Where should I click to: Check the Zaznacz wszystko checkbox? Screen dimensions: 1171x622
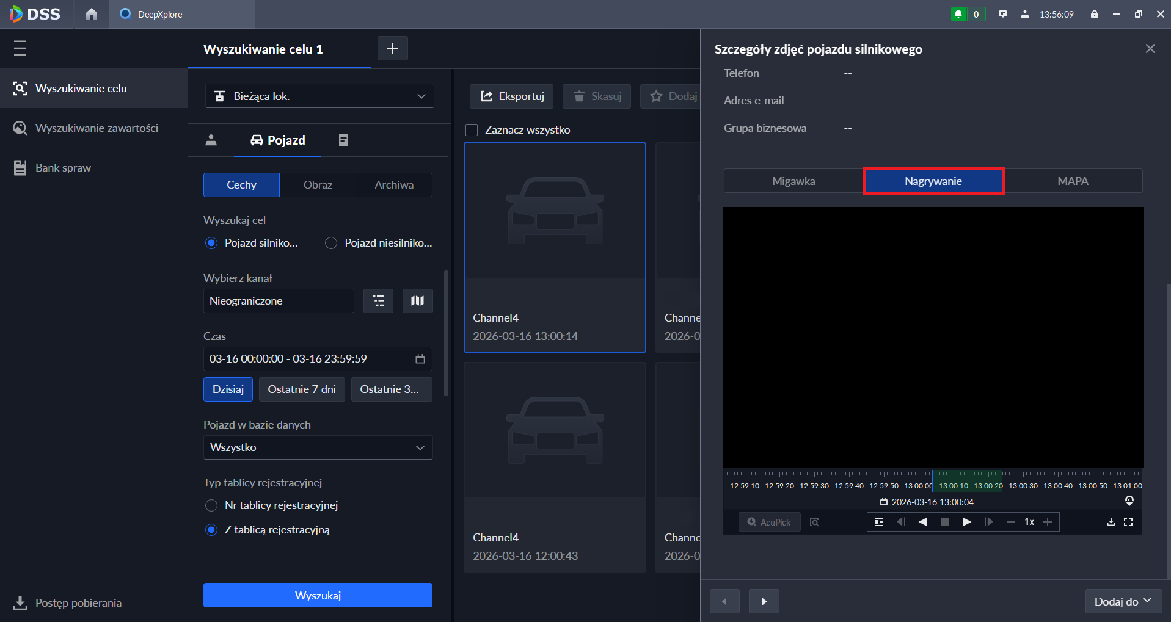point(472,130)
